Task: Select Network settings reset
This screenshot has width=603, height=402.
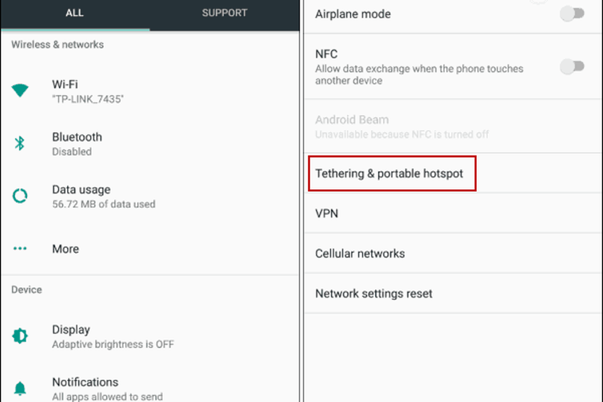Action: tap(374, 294)
